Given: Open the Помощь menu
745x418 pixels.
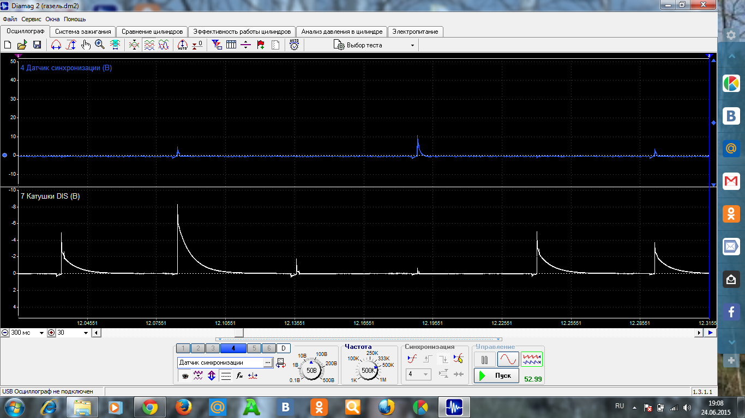Looking at the screenshot, I should [75, 19].
